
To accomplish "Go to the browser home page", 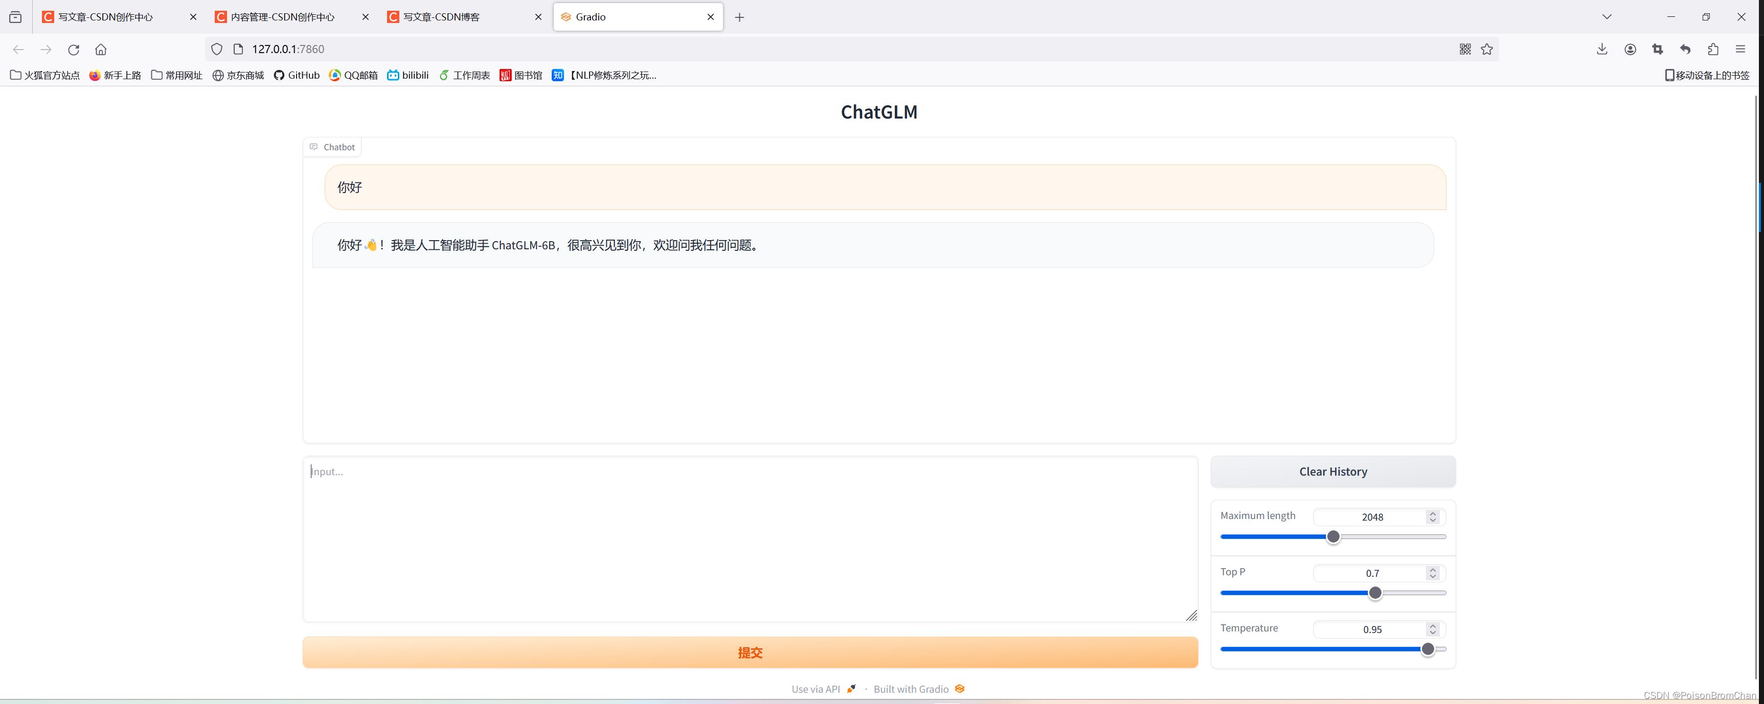I will pos(101,49).
